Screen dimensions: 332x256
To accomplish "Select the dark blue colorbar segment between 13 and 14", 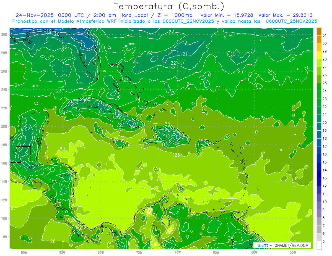I will [319, 174].
